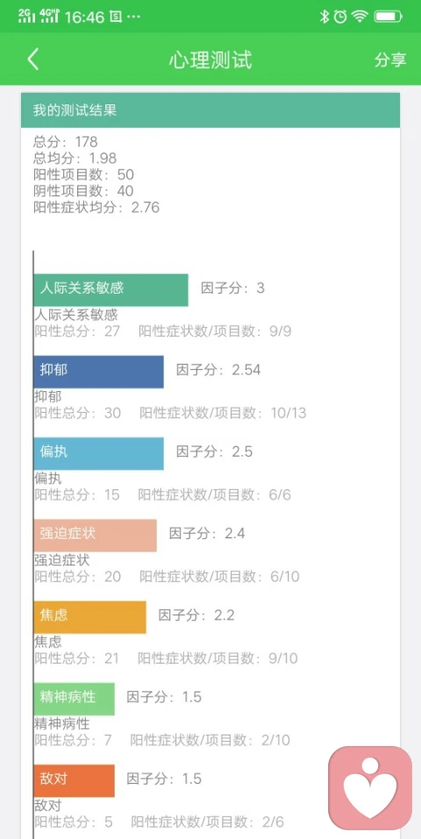Open the pink heart floating icon
Screen dimensions: 421x839
(370, 787)
